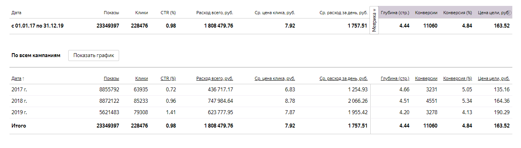521x148 pixels.
Task: Sort by Расход всего, руб. header
Action: [x=215, y=78]
